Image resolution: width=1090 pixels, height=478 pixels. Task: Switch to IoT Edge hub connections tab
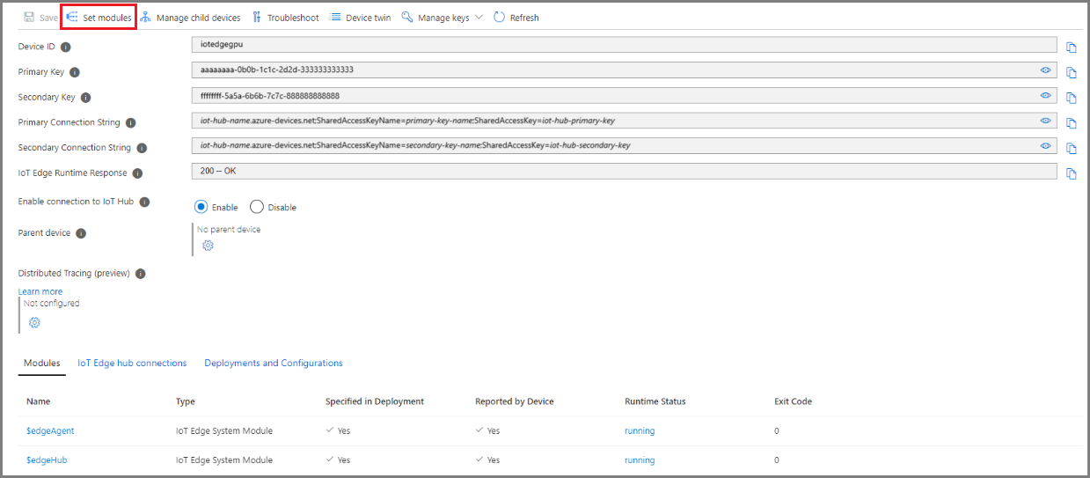pyautogui.click(x=132, y=363)
